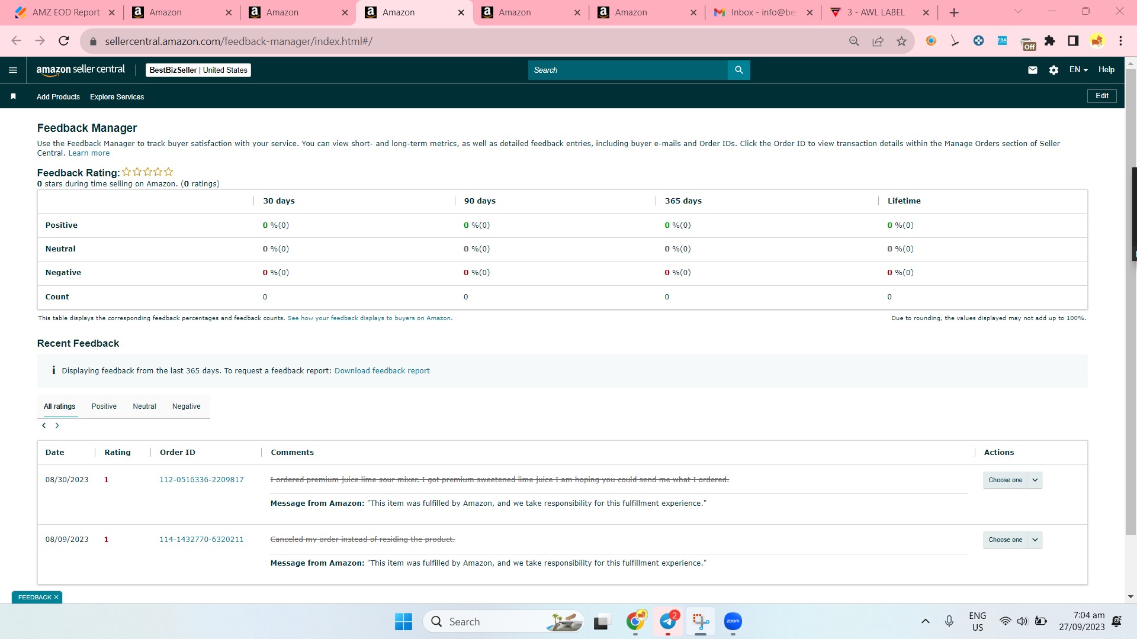Image resolution: width=1137 pixels, height=639 pixels.
Task: Switch to the AMZ EOD Report browser tab
Action: [65, 12]
